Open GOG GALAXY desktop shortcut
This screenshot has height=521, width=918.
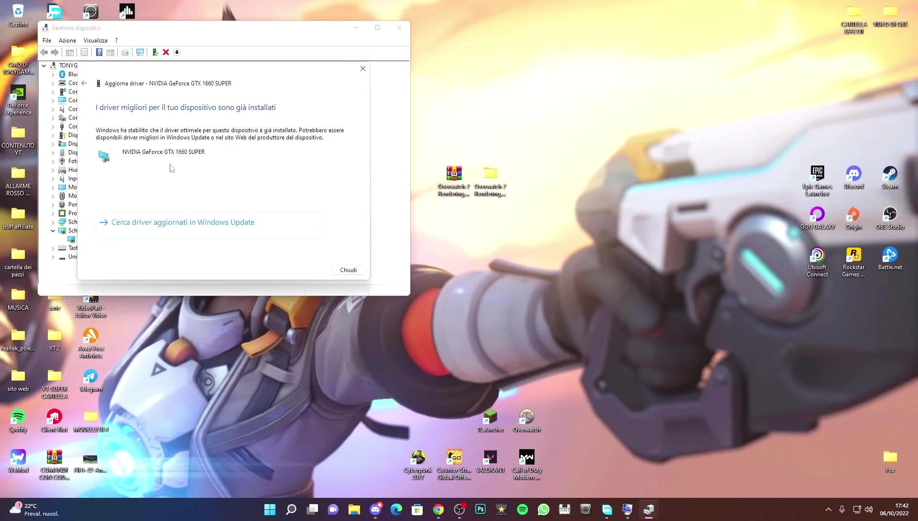point(817,218)
